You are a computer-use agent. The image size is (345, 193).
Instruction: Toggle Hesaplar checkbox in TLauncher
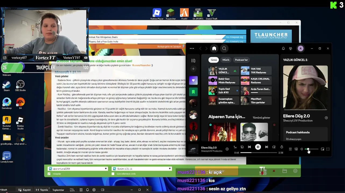click(49, 174)
